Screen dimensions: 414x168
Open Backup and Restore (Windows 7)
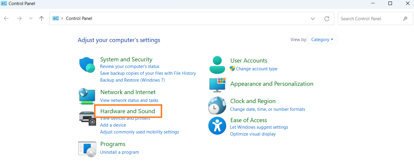[132, 80]
